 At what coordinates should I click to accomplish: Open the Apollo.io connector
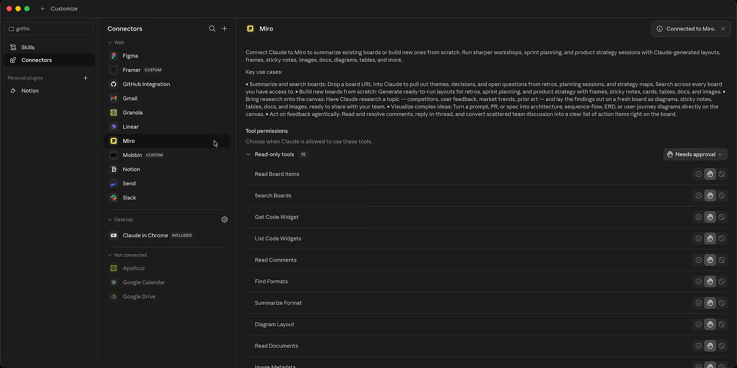point(167,268)
